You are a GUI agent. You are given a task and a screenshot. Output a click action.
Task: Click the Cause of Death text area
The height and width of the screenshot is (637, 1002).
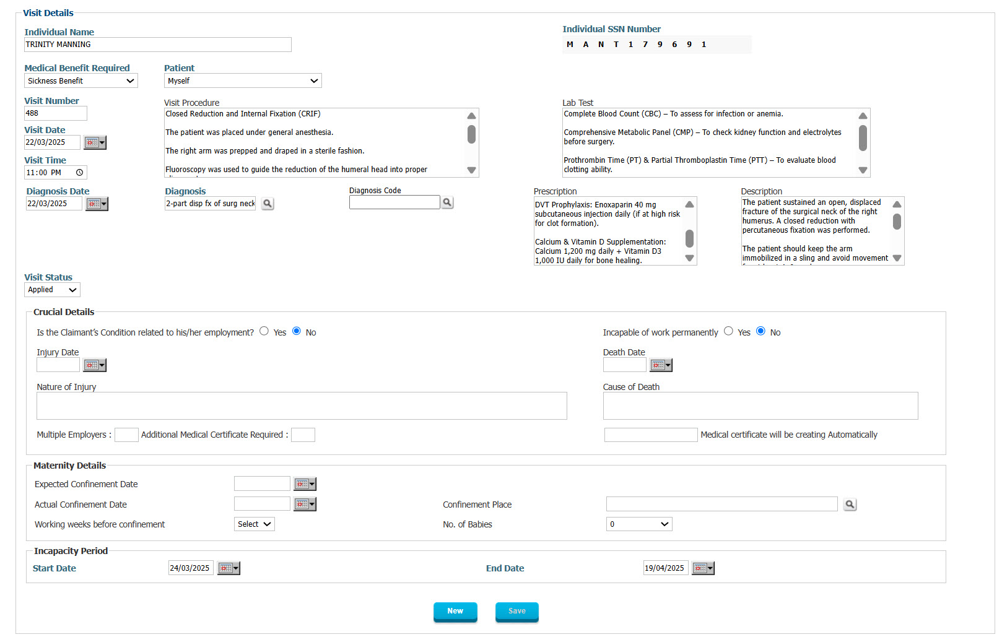760,406
